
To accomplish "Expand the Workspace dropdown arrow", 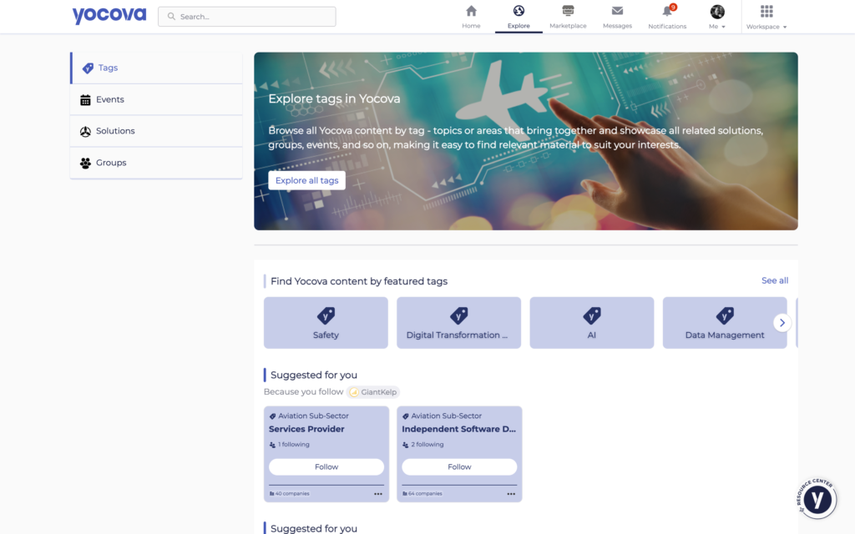I will pyautogui.click(x=785, y=27).
